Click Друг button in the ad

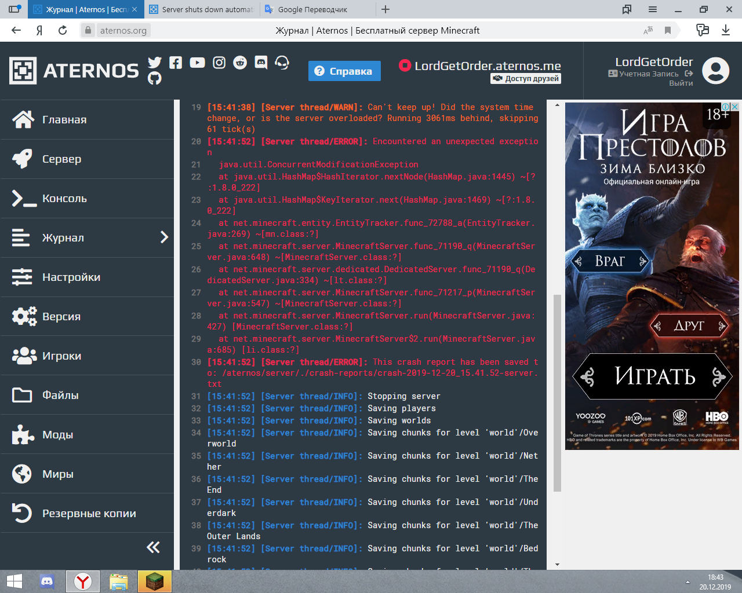coord(689,326)
